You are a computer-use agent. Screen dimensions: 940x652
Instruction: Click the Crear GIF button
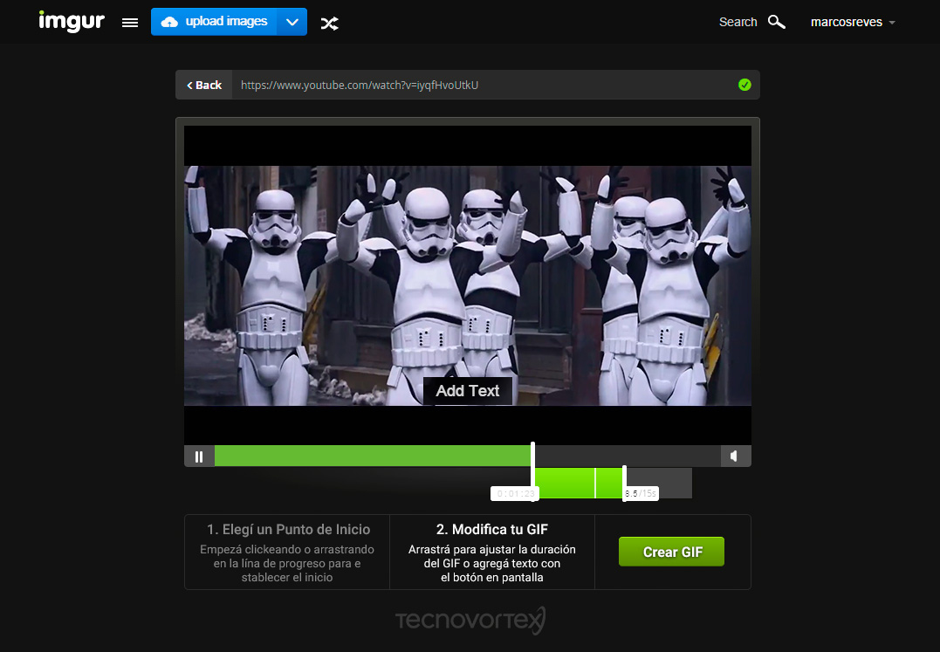[671, 552]
